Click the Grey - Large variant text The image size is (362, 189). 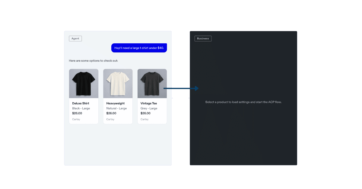[x=149, y=108]
